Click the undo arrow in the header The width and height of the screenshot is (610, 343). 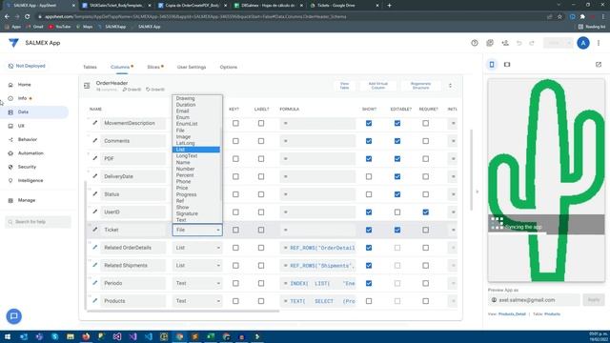pyautogui.click(x=518, y=43)
